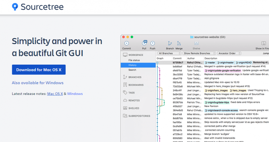Select File status in the sidebar
The height and width of the screenshot is (142, 269).
[134, 60]
